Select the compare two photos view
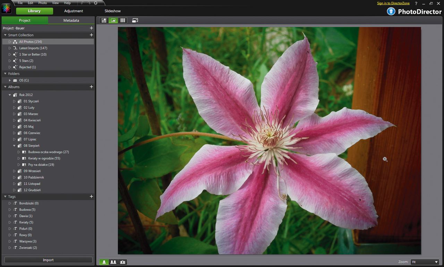 point(113,262)
